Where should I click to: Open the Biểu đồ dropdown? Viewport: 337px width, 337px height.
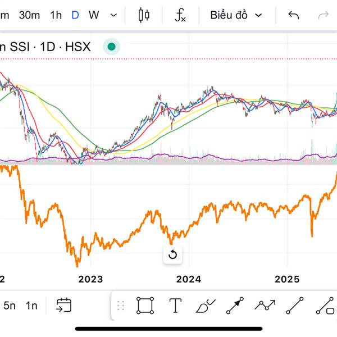click(x=236, y=15)
